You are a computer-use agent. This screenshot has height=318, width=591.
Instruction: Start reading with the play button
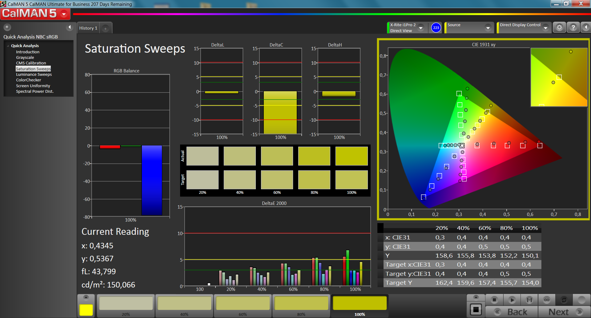click(x=512, y=300)
